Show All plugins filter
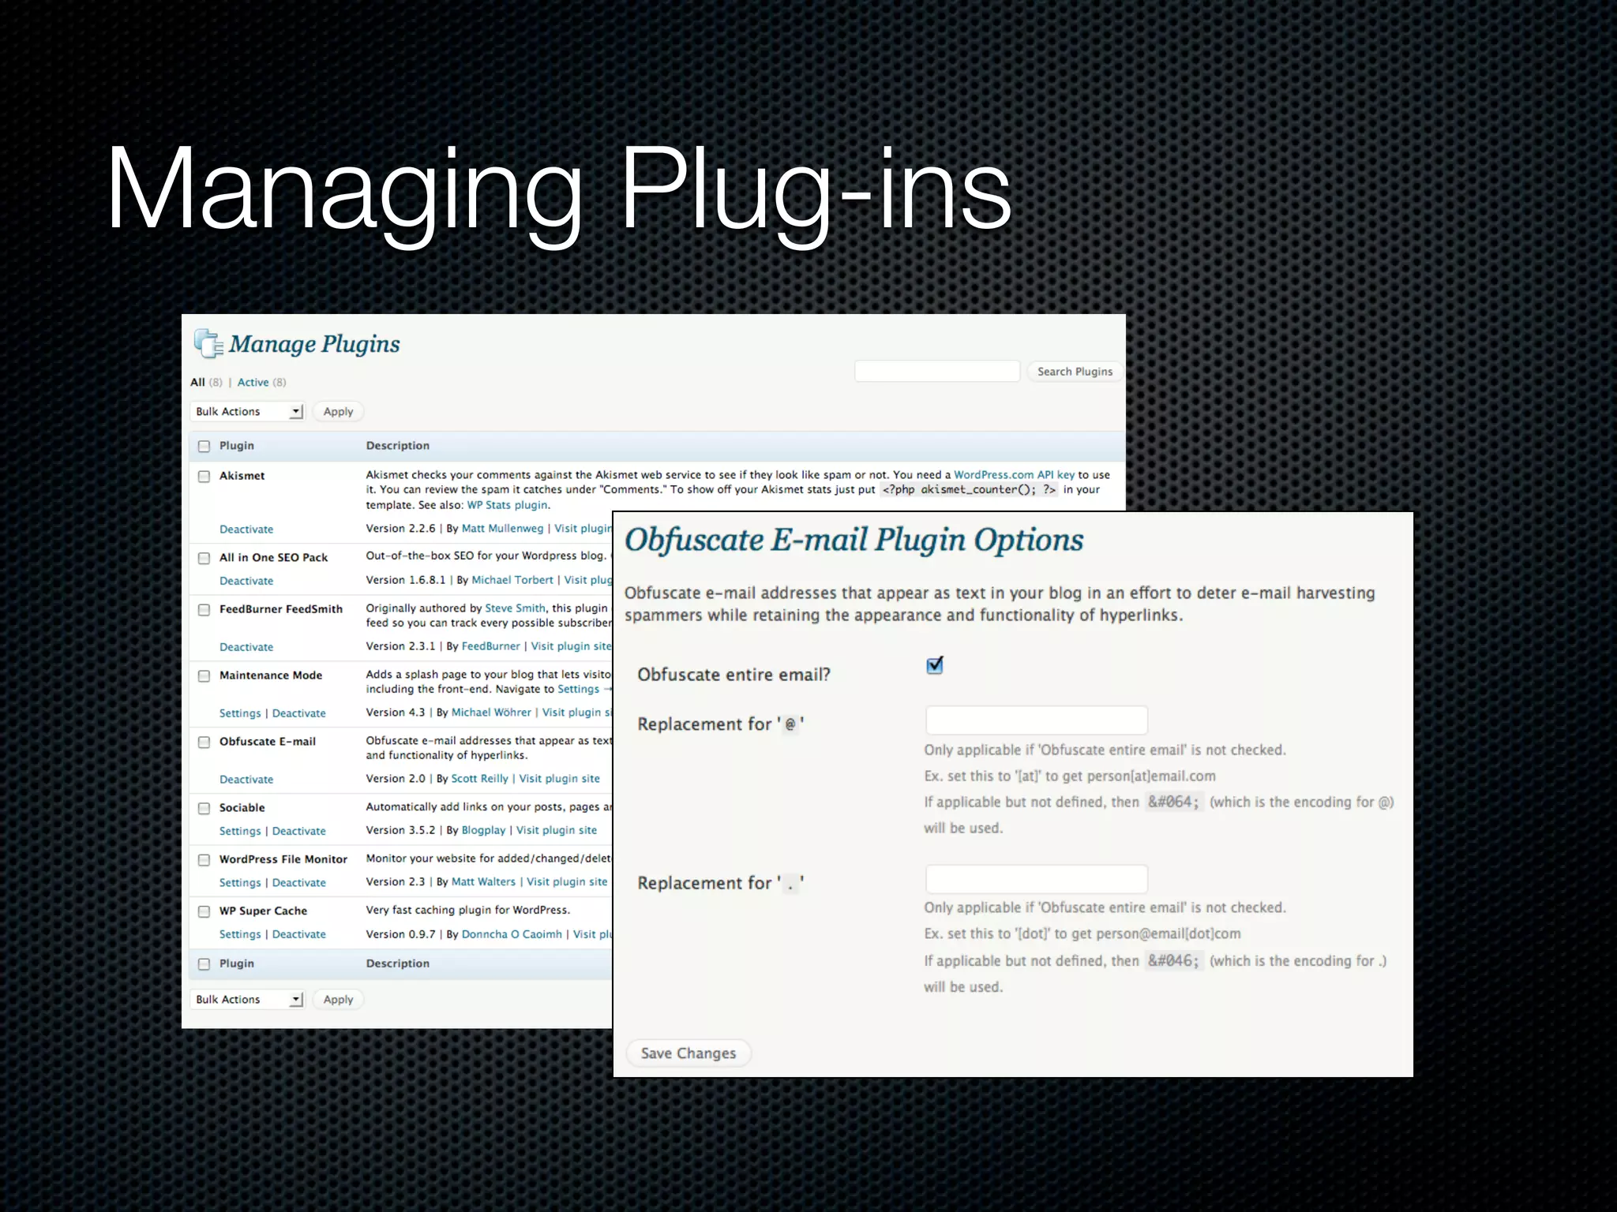This screenshot has height=1212, width=1617. coord(197,383)
